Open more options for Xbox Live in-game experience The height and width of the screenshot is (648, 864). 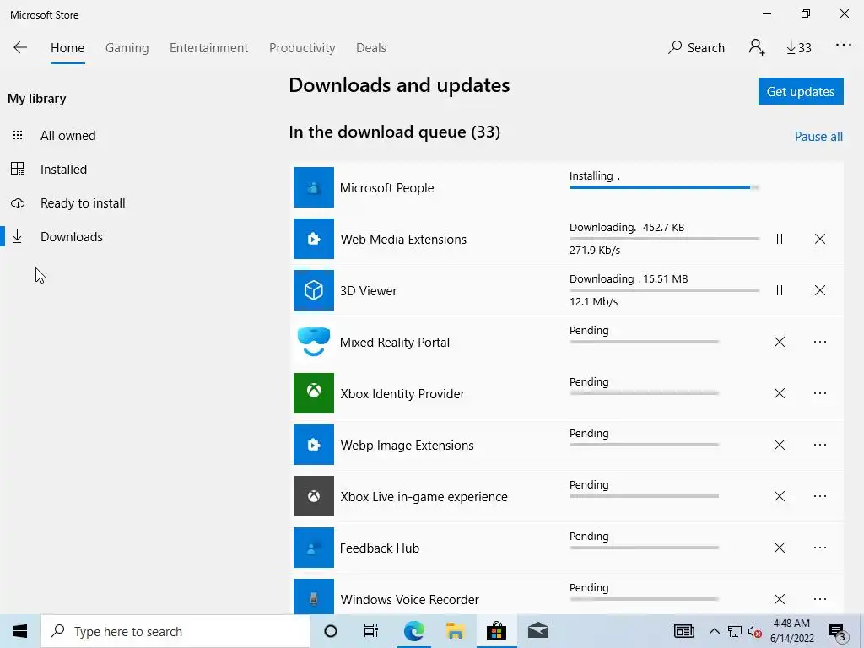coord(820,496)
